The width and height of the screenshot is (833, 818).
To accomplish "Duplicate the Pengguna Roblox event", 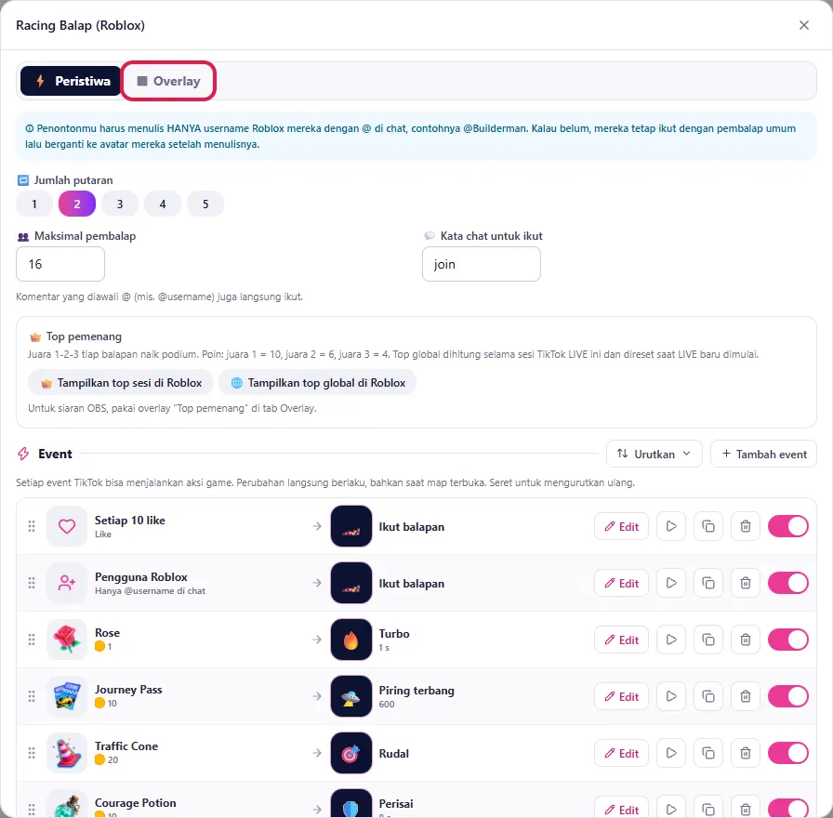I will point(708,583).
